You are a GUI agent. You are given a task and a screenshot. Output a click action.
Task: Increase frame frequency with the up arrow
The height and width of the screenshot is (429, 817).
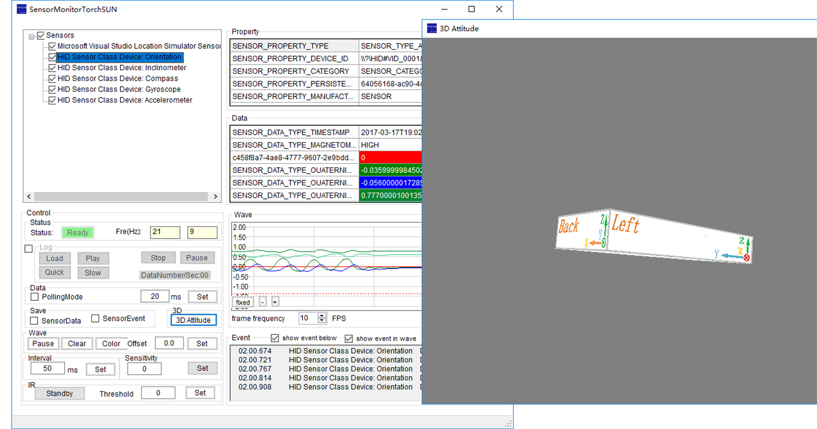pyautogui.click(x=322, y=316)
